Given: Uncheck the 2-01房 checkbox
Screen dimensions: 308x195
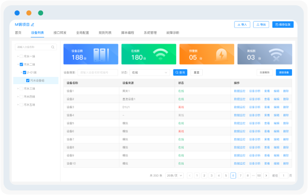Looking at the screenshot, I should tap(25, 72).
